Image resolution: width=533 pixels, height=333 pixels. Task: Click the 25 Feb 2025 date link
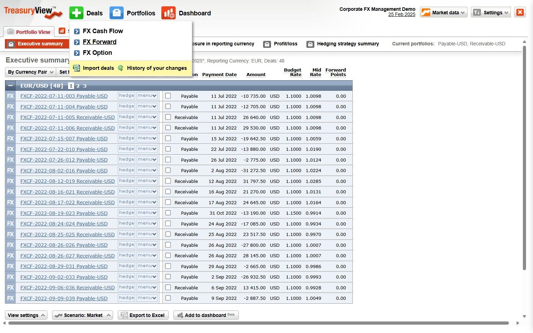[402, 15]
